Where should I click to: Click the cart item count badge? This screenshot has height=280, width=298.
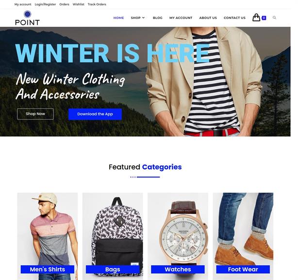pos(264,18)
